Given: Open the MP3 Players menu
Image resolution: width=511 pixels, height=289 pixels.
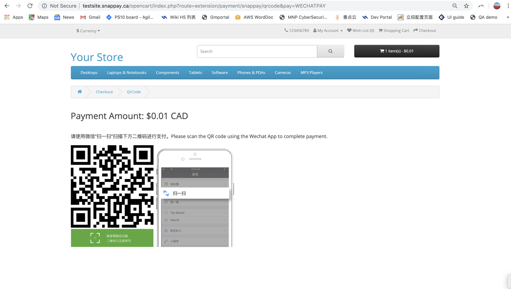Looking at the screenshot, I should pyautogui.click(x=312, y=72).
